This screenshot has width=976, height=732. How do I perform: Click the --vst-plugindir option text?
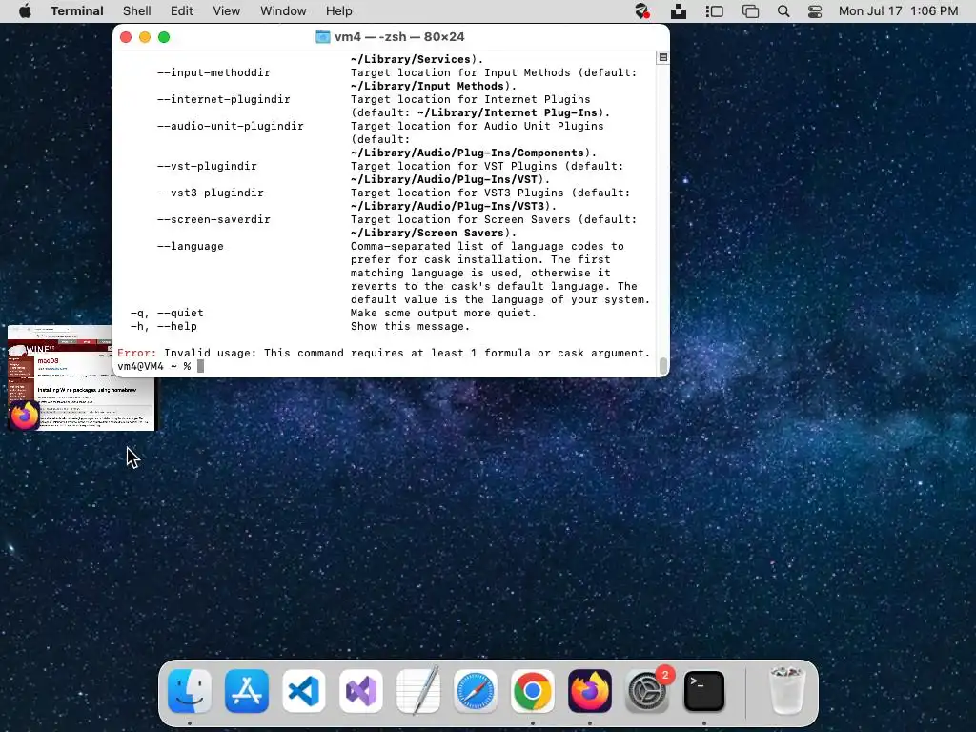point(207,166)
